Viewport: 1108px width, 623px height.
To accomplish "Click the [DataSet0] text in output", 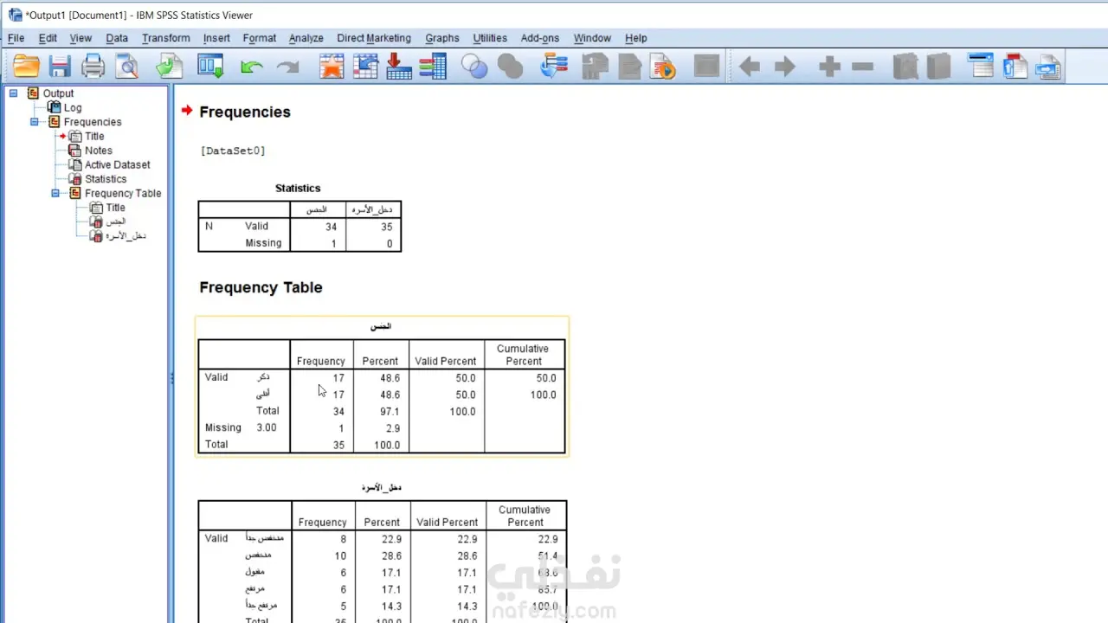I will click(x=233, y=151).
